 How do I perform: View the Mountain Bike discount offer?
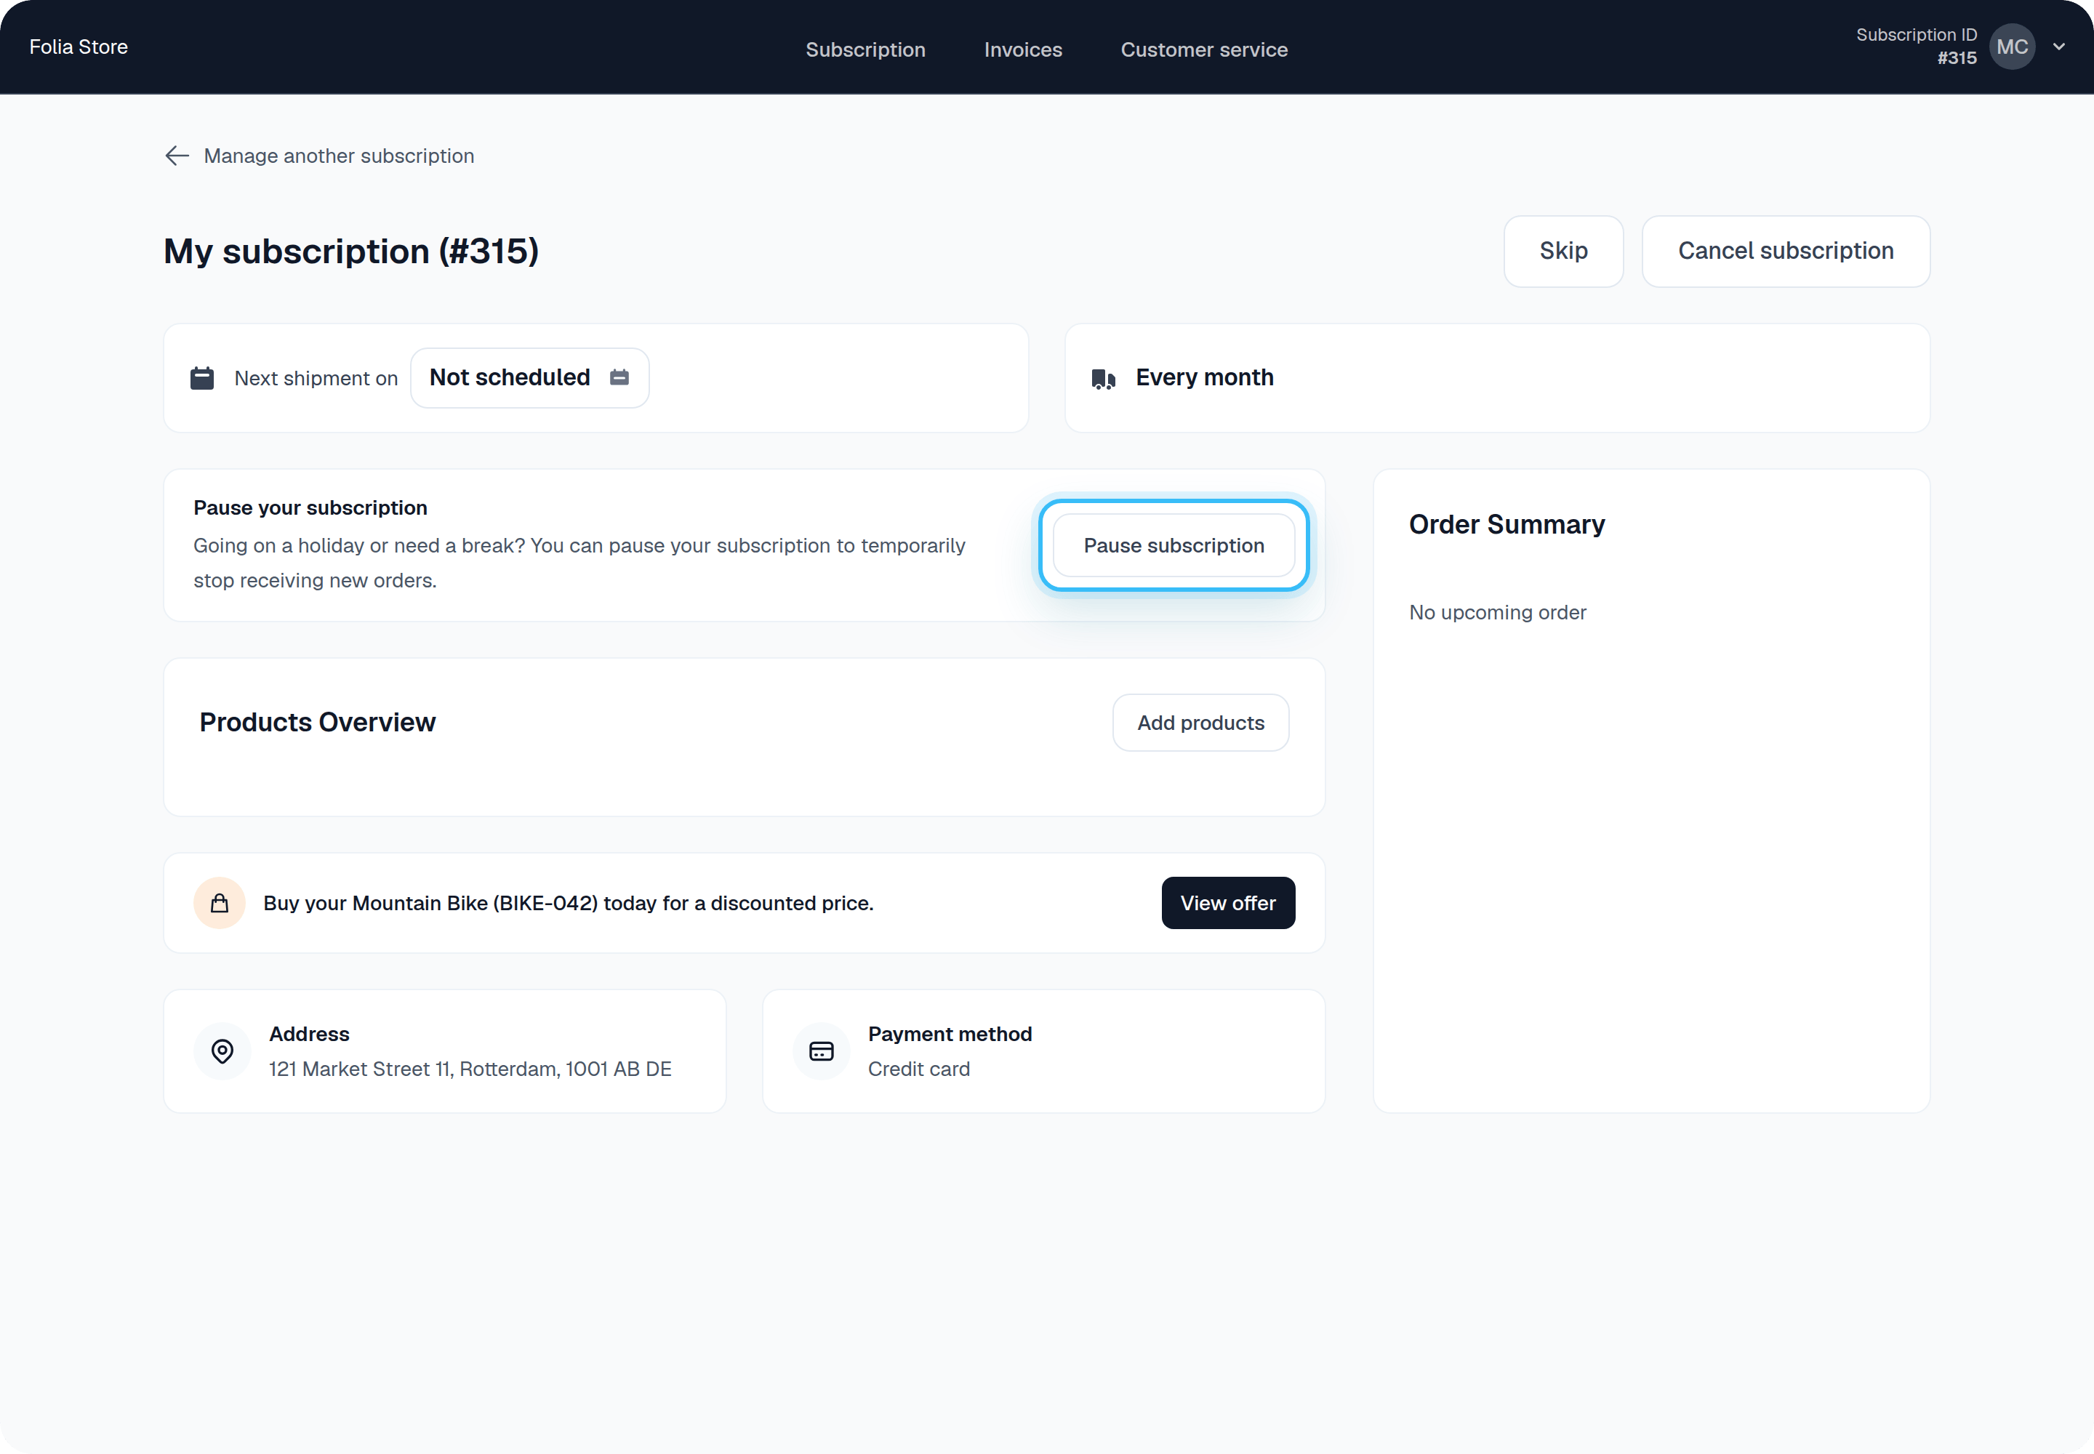[x=1228, y=903]
